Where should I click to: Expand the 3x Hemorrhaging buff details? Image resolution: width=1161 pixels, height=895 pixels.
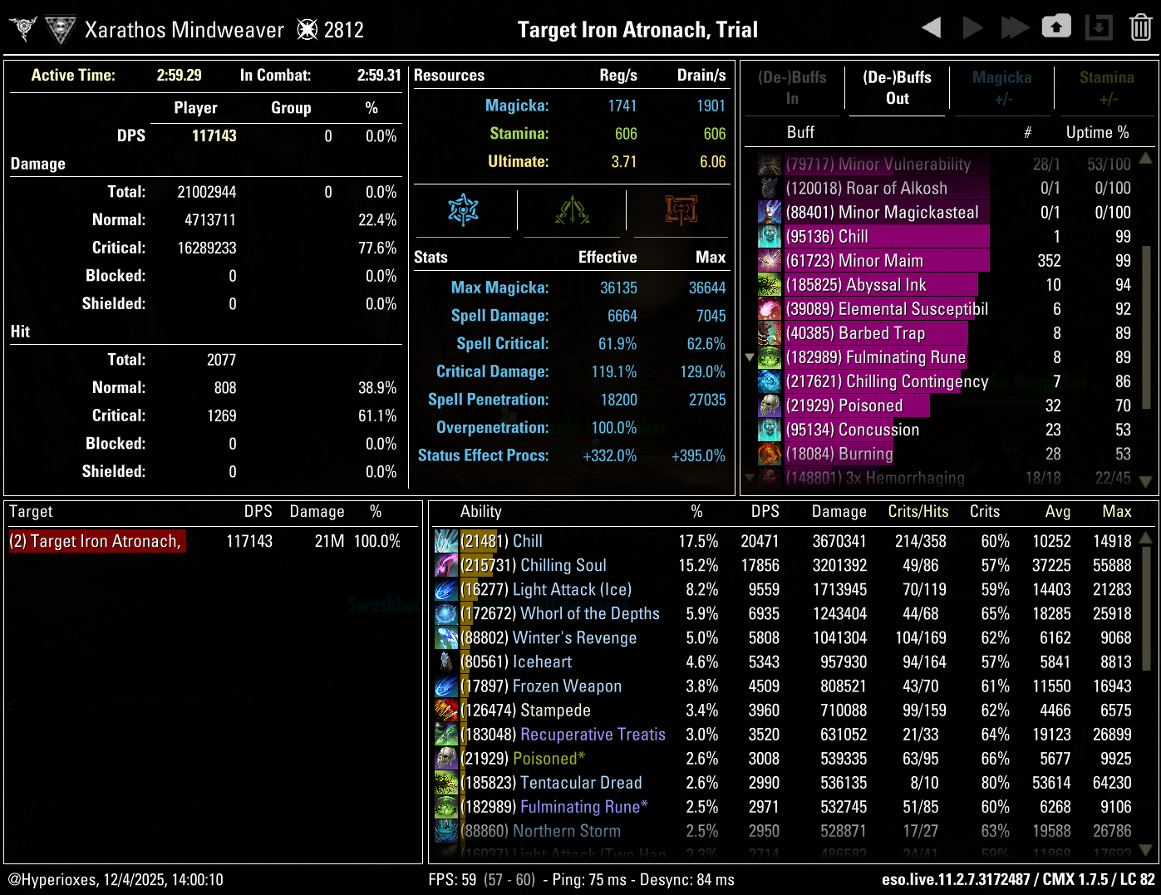tap(750, 475)
